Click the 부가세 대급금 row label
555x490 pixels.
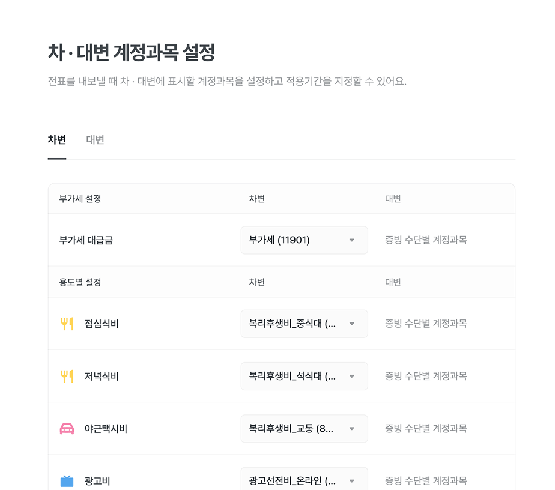click(x=86, y=240)
